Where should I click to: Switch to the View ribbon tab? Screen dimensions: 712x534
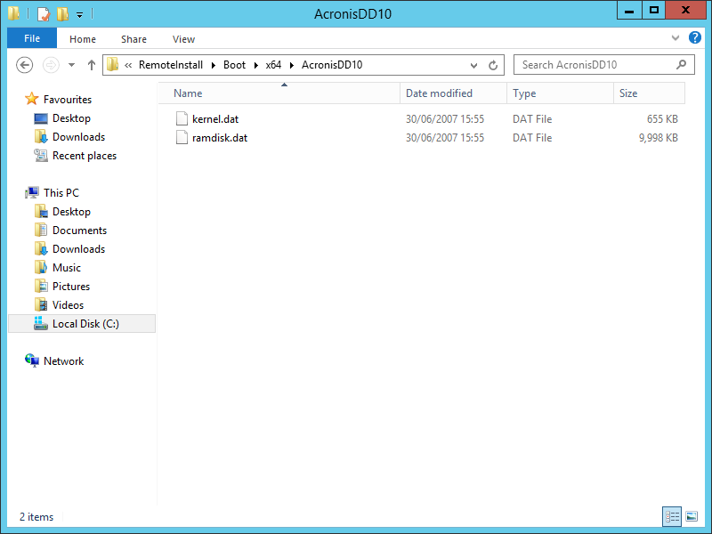pyautogui.click(x=184, y=39)
